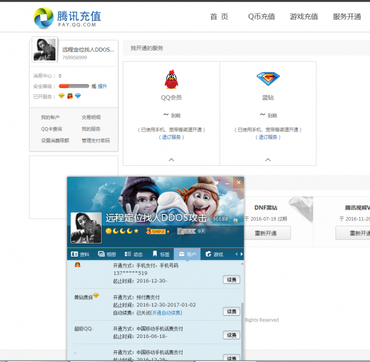370x362 pixels.
Task: Click the tab strip right arrow
Action: coord(241,254)
